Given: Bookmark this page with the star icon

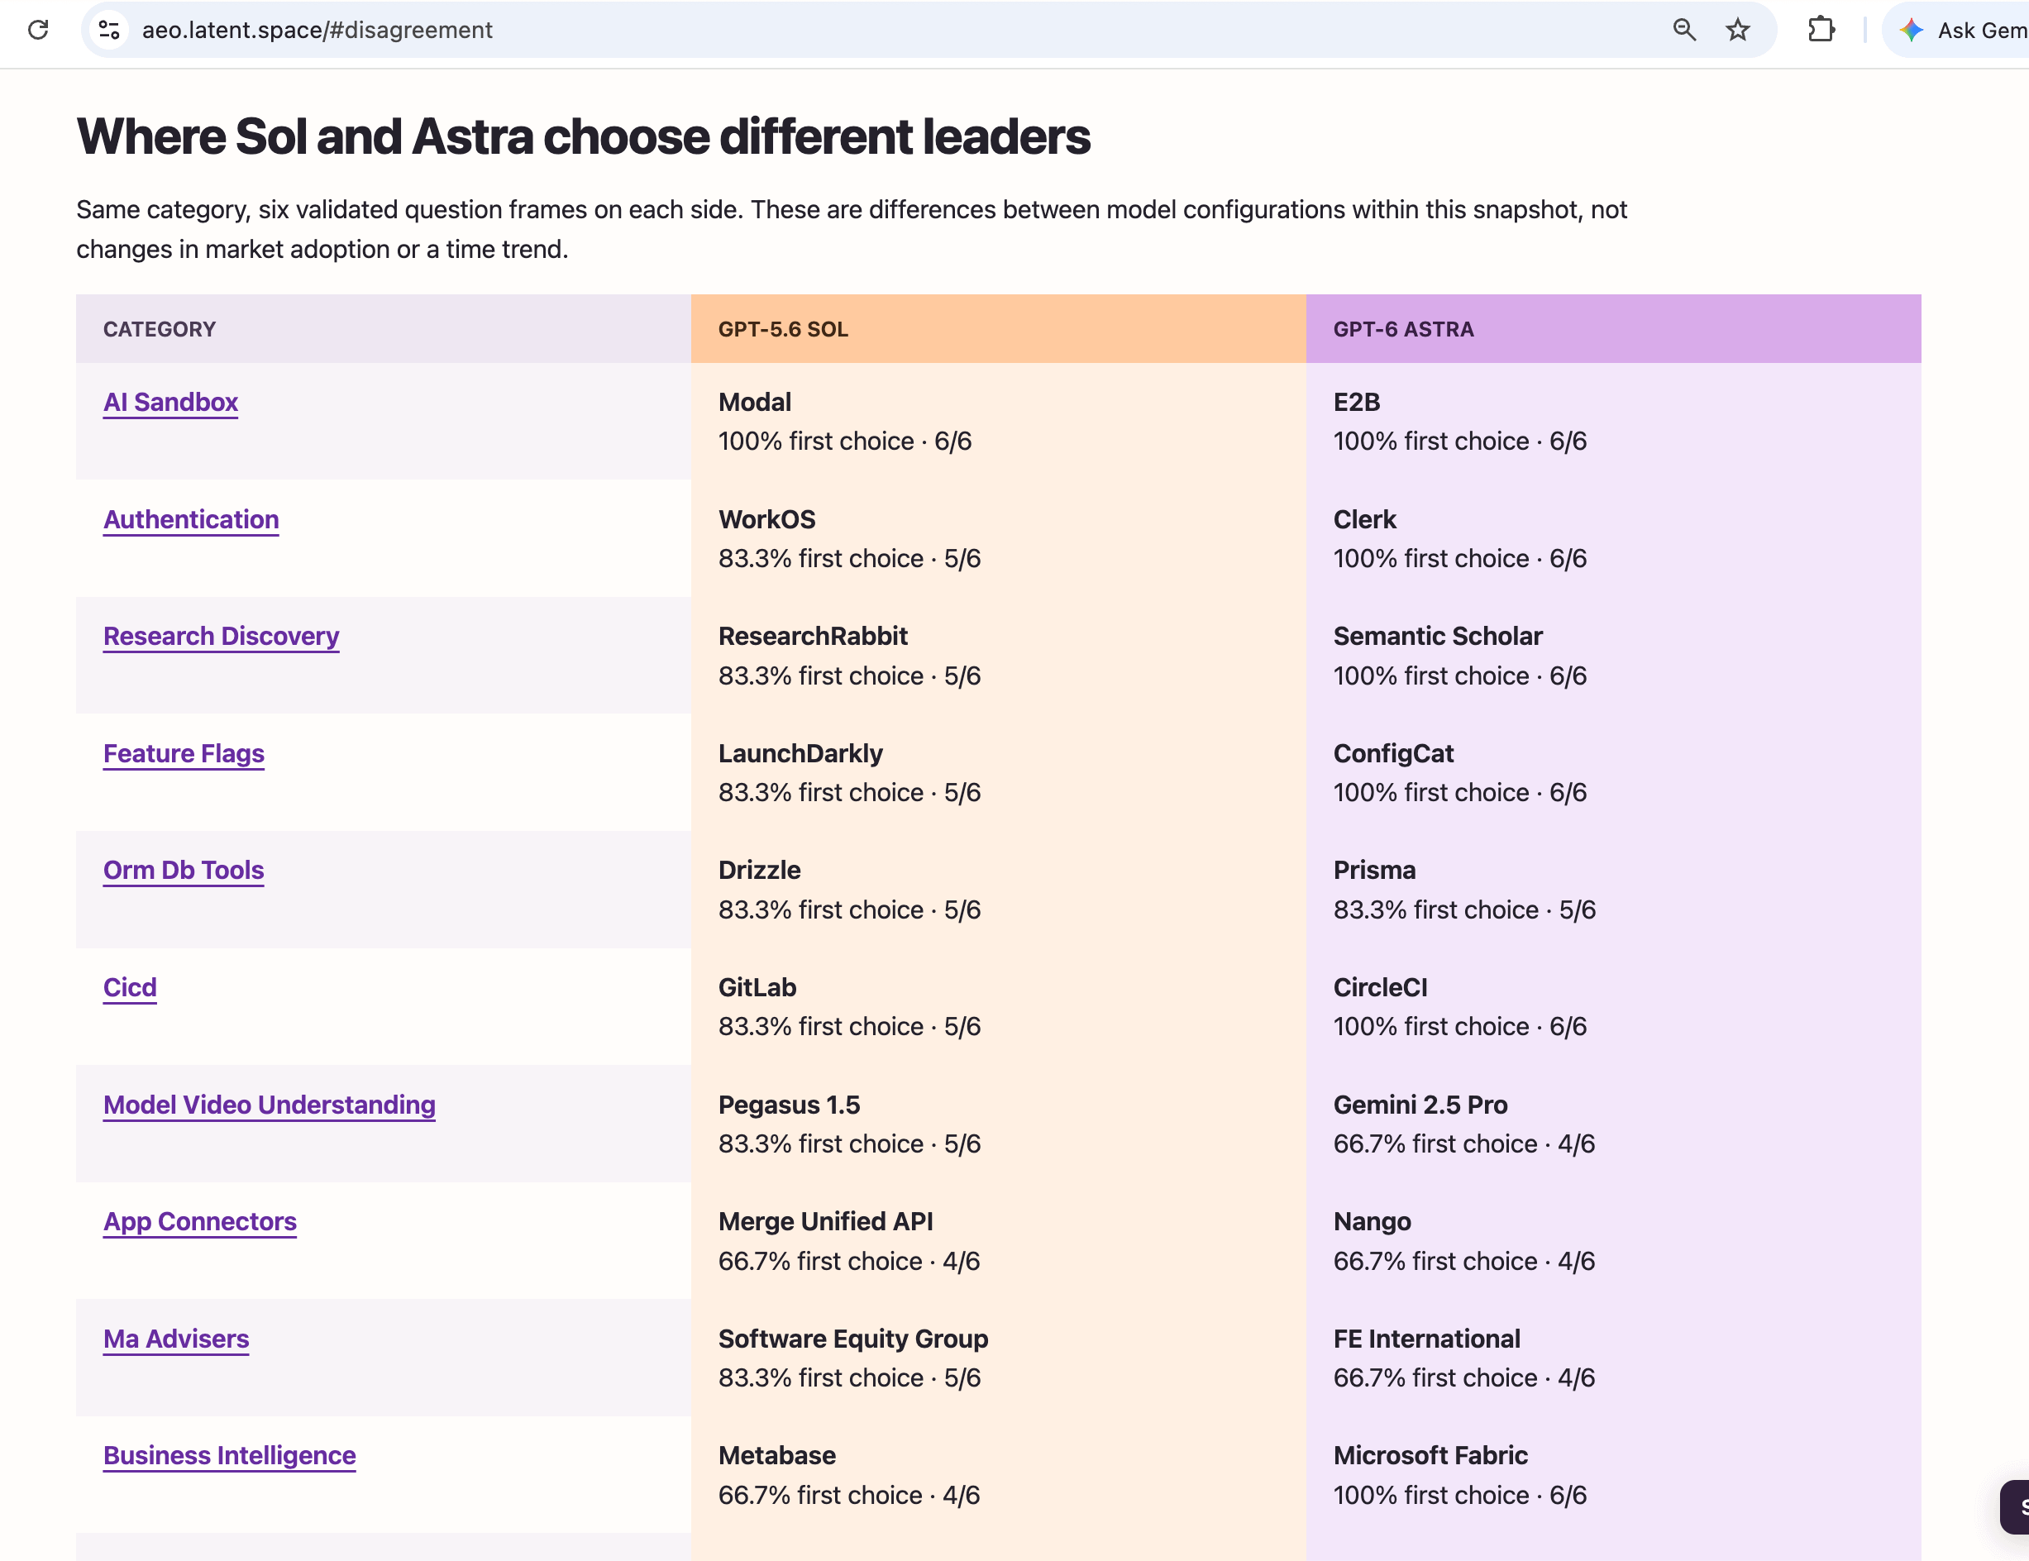Looking at the screenshot, I should [1737, 30].
